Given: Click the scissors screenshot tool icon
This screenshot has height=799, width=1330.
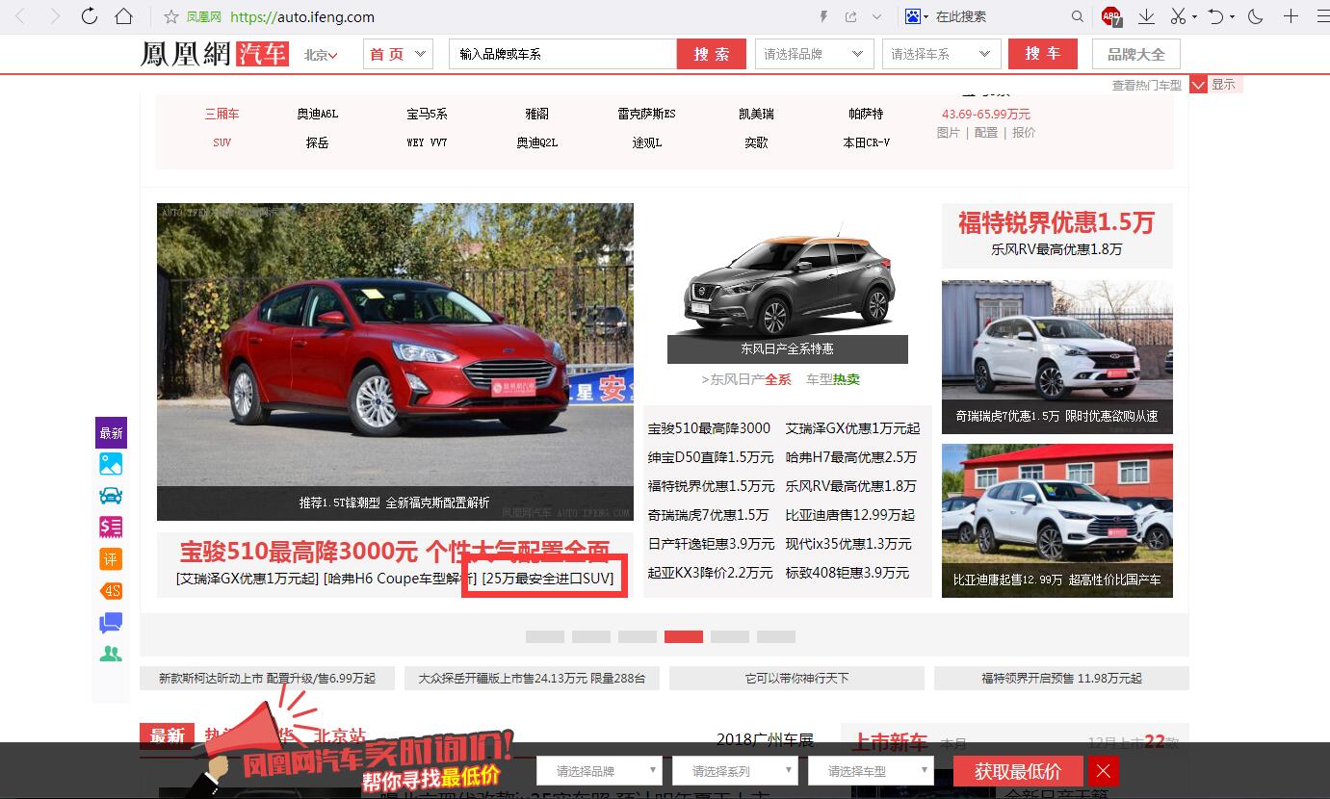Looking at the screenshot, I should tap(1178, 16).
